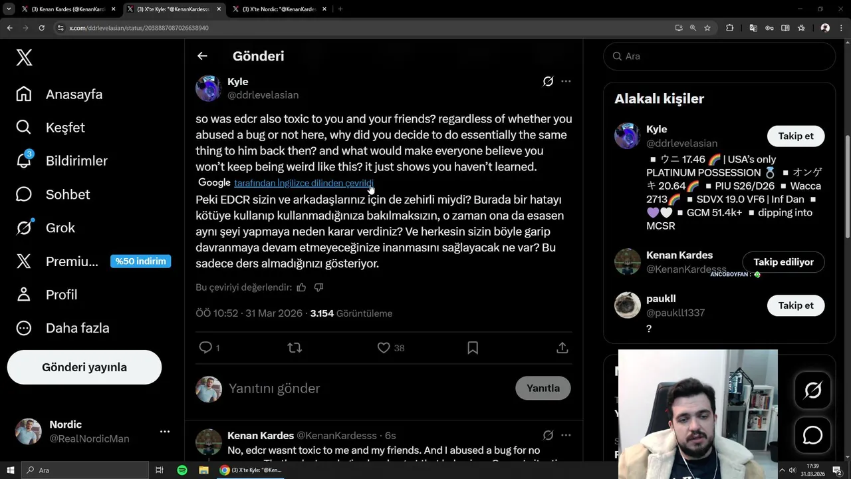Bookmark Kyle's post
This screenshot has height=479, width=851.
[473, 347]
